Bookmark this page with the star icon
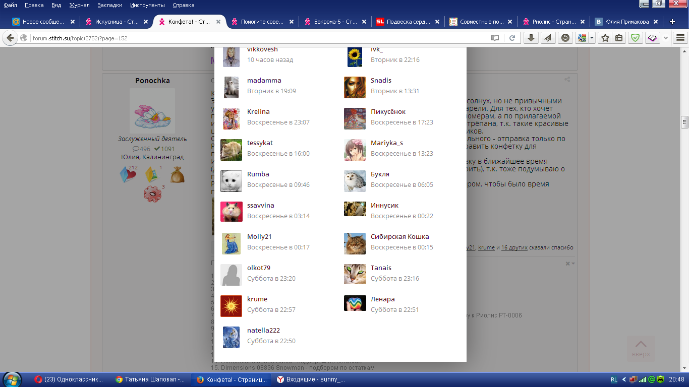This screenshot has height=387, width=689. pyautogui.click(x=605, y=38)
